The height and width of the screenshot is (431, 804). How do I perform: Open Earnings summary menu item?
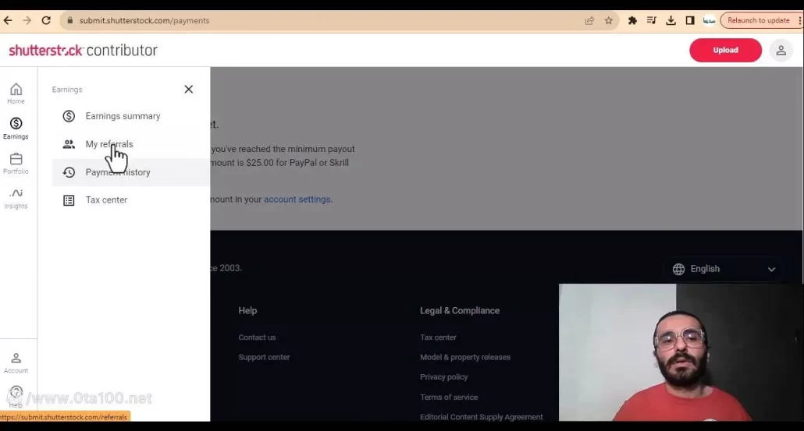pyautogui.click(x=123, y=116)
